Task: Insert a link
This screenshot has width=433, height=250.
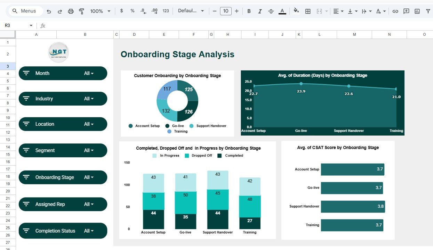Action: 395,11
